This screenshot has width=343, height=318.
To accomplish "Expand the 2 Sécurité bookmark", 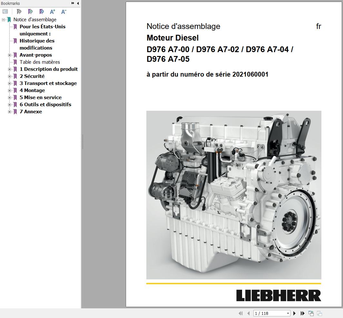I will coord(9,77).
